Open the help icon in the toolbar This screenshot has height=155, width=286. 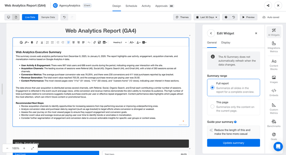(226, 17)
